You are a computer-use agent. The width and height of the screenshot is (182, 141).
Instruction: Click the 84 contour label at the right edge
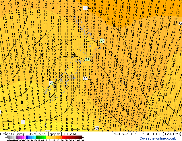click(180, 24)
